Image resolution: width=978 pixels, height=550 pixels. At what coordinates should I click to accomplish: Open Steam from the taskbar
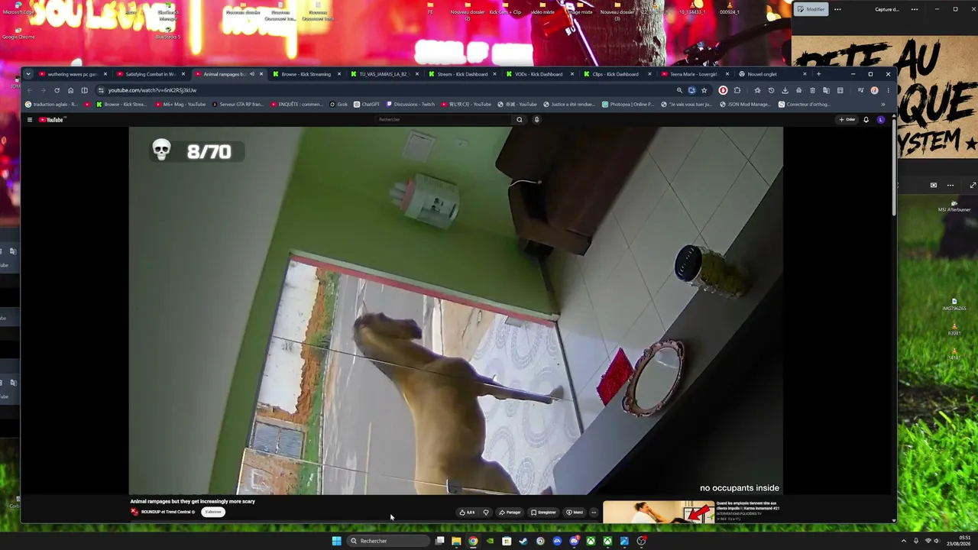[523, 541]
